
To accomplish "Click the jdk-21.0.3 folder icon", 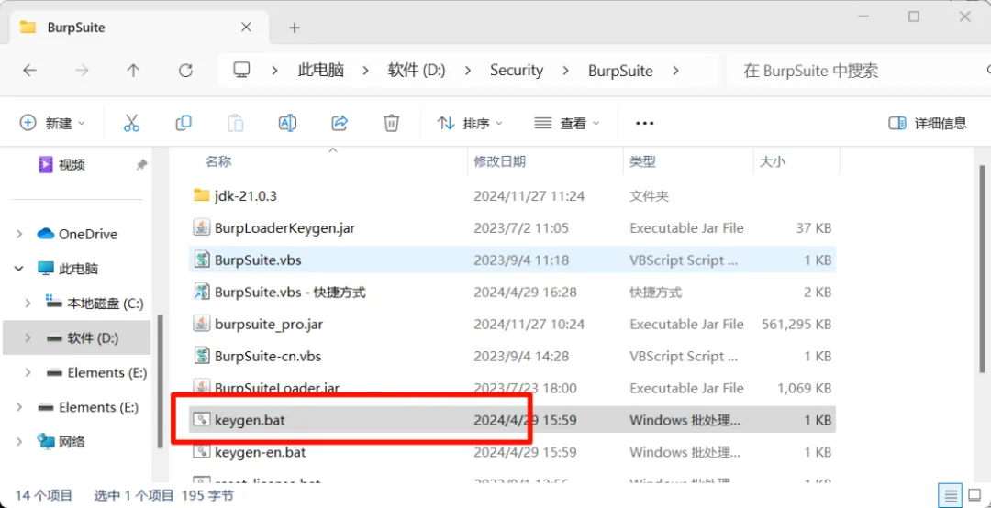I will (x=202, y=196).
